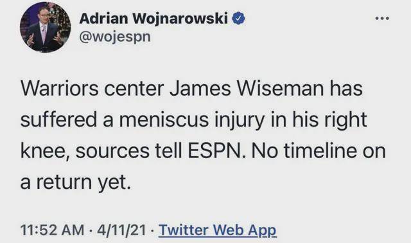Open the Twitter Web App source link
Viewport: 411px width, 243px height.
(x=218, y=230)
